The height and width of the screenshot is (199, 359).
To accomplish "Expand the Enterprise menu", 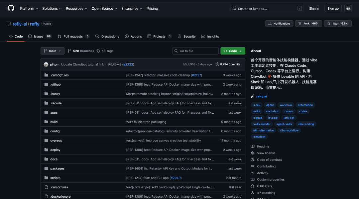I will click(132, 8).
